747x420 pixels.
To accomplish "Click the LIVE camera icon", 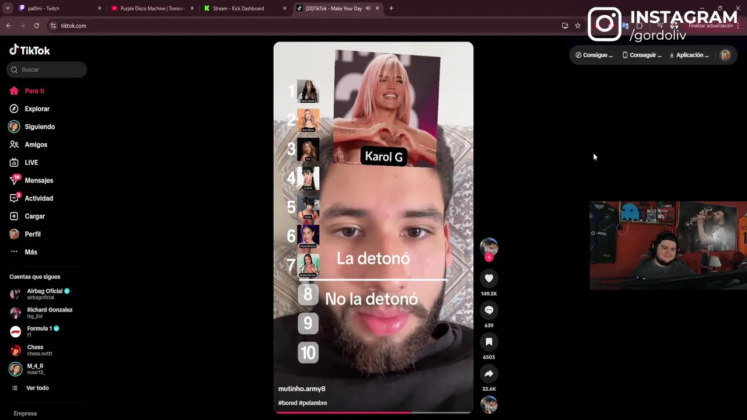I will pos(14,163).
